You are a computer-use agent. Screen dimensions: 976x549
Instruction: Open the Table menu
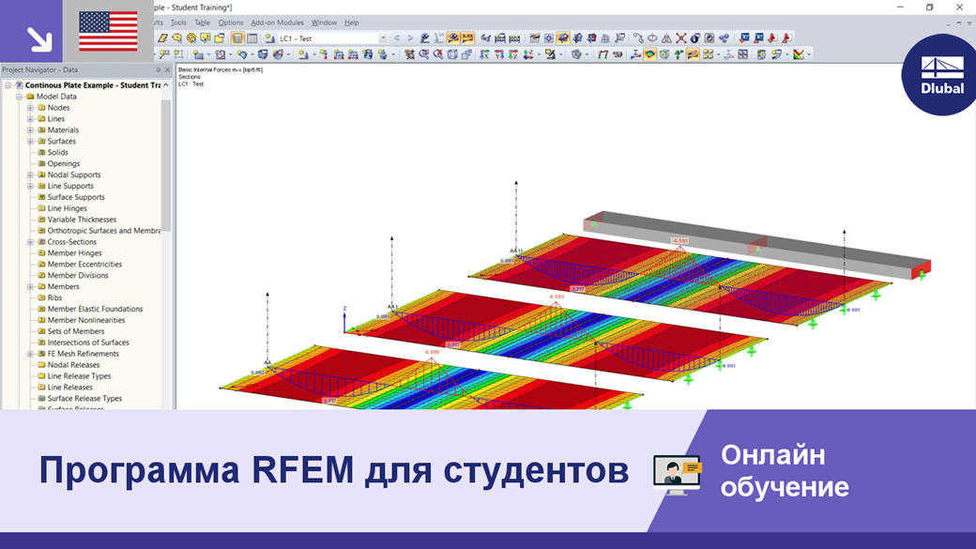(x=203, y=23)
